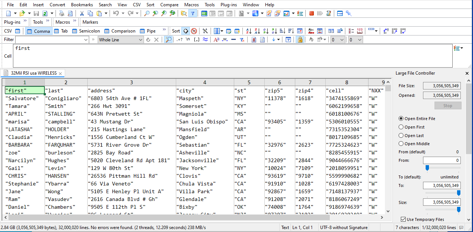
Task: Click the Markers toolbar label
Action: (90, 22)
